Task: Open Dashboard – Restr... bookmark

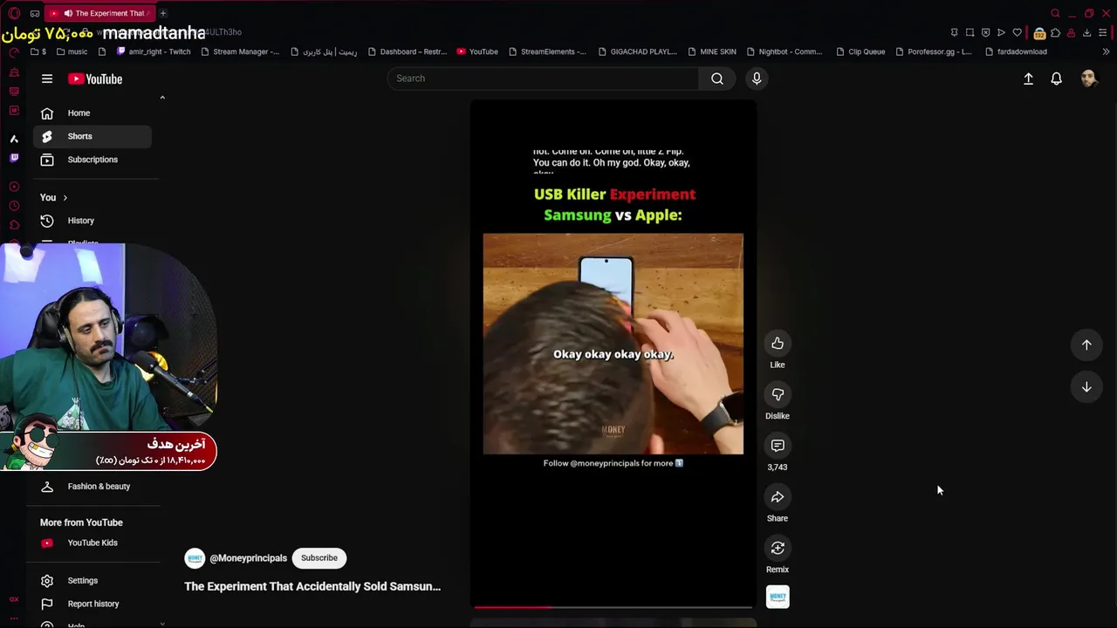Action: 408,51
